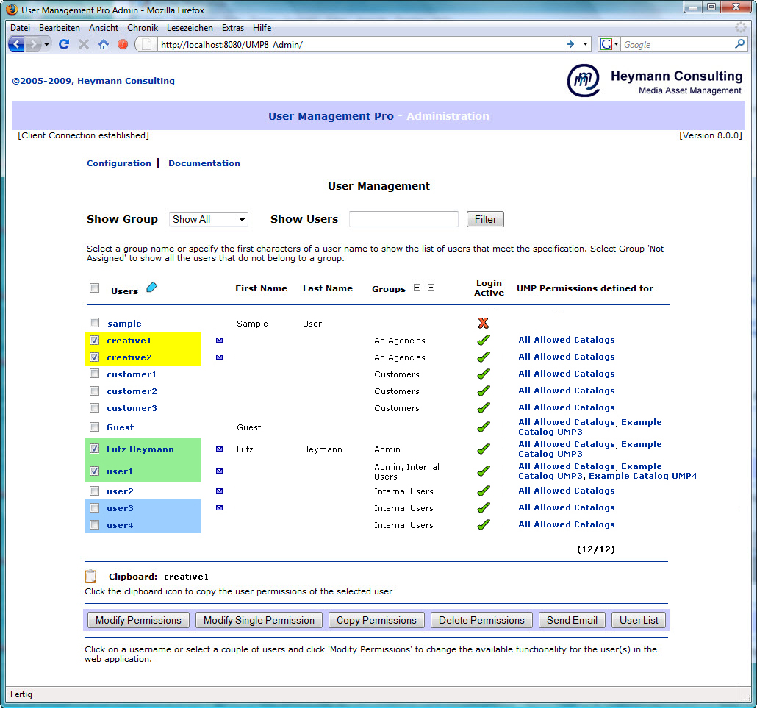Open the Chronik menu
The width and height of the screenshot is (757, 709).
point(143,28)
